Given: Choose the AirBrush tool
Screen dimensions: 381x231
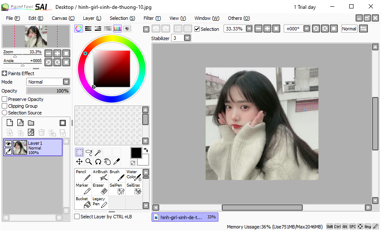Looking at the screenshot, I should click(100, 176).
